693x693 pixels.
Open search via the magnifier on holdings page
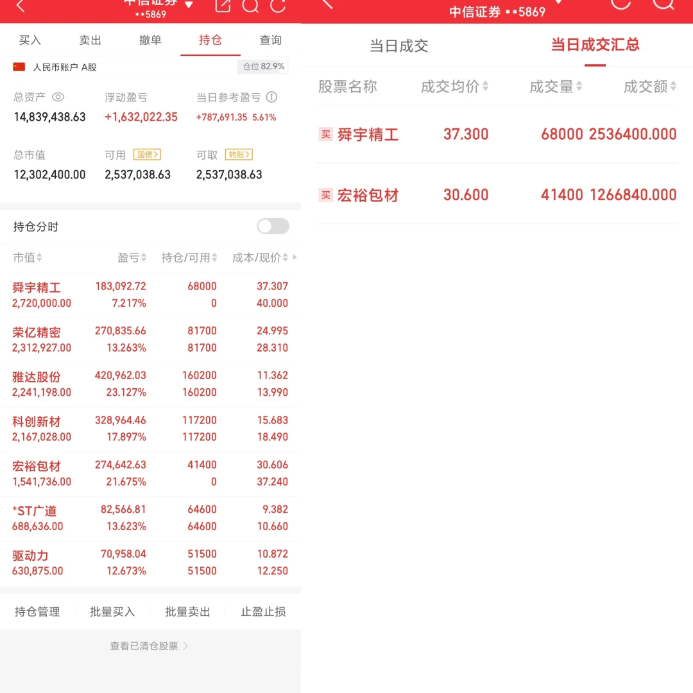point(251,7)
